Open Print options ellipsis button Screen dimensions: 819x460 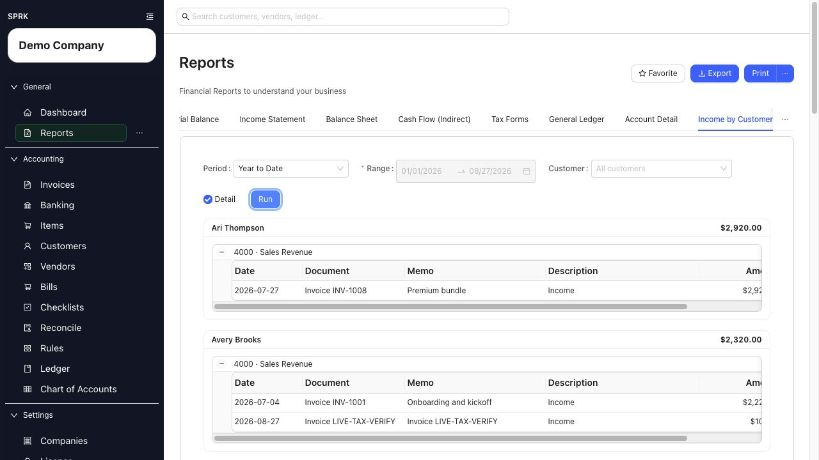point(785,73)
